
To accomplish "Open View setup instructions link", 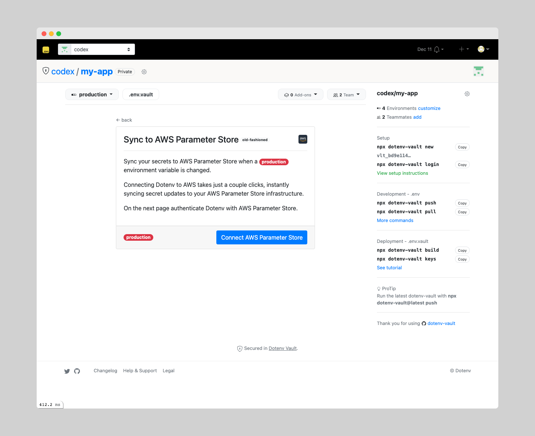I will pyautogui.click(x=403, y=173).
